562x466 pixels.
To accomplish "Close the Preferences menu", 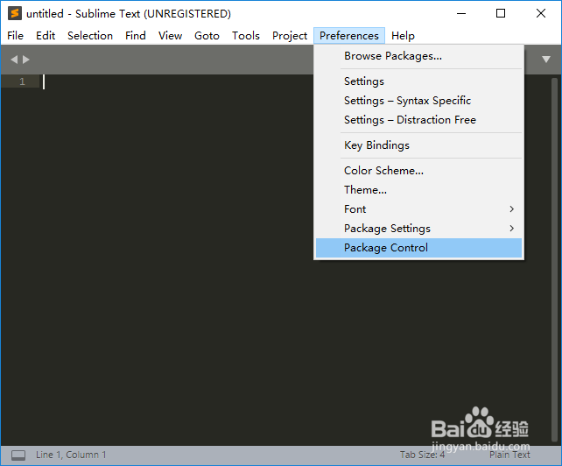I will [349, 36].
